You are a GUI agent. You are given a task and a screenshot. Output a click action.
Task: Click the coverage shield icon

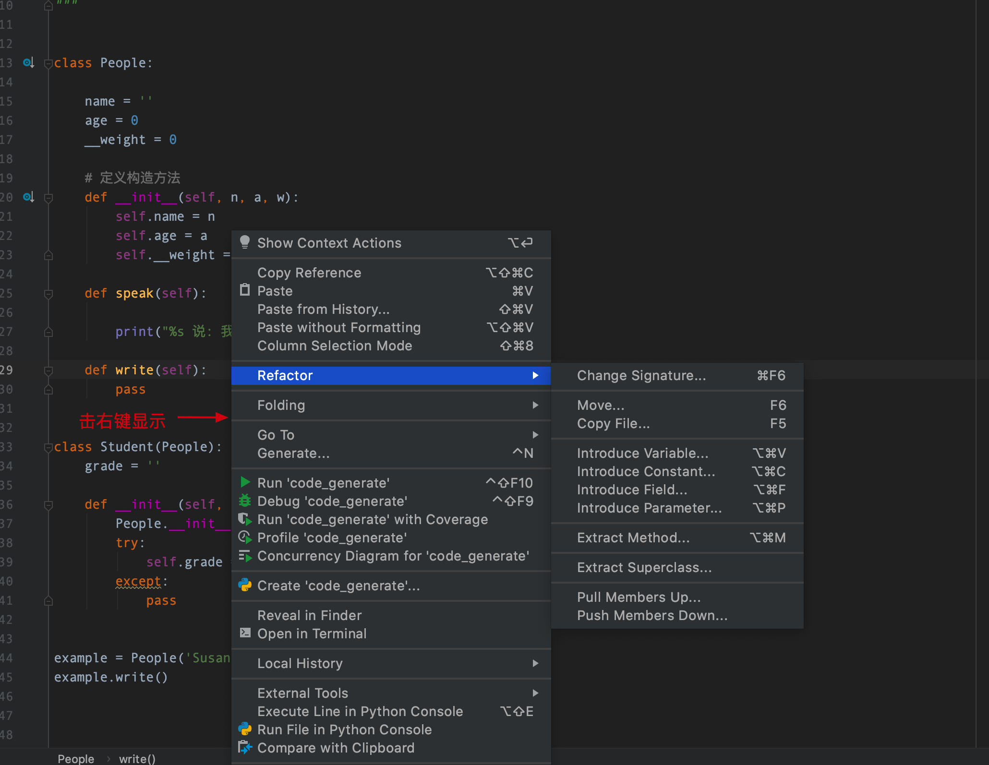(x=245, y=519)
